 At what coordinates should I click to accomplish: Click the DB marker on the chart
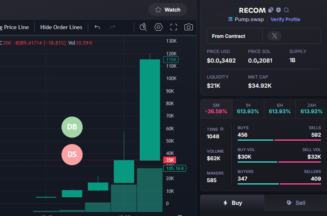point(72,127)
